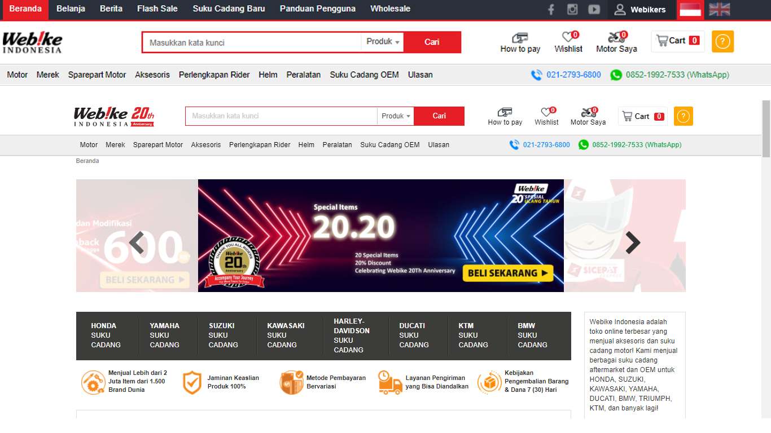Open How to pay in inner header
This screenshot has height=433, width=771.
click(x=505, y=117)
